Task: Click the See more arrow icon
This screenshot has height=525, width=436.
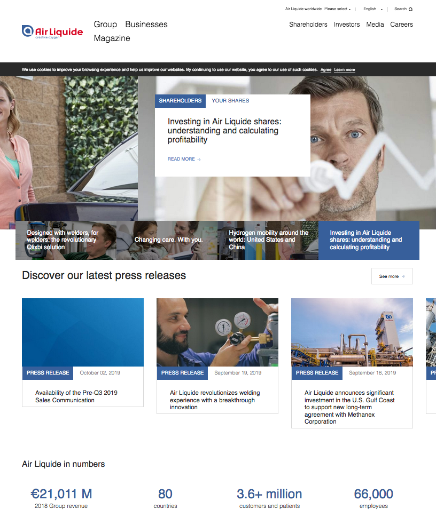Action: point(403,276)
